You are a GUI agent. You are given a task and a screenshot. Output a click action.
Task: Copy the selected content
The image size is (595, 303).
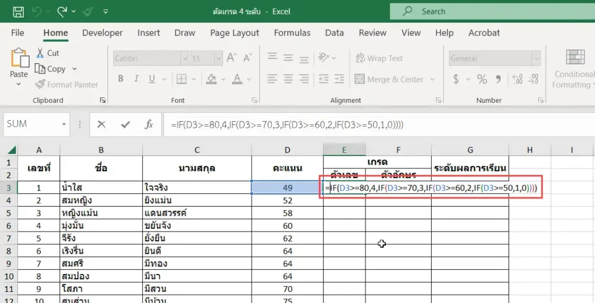pos(51,69)
